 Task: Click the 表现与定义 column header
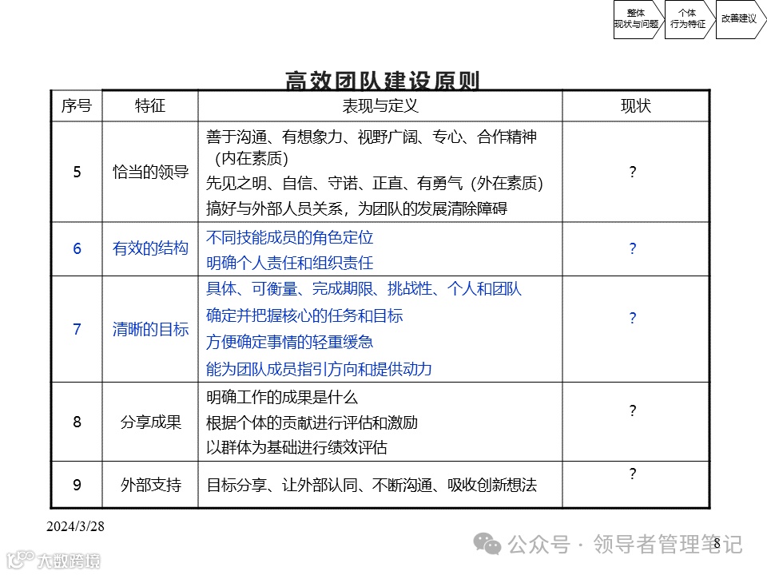(380, 105)
